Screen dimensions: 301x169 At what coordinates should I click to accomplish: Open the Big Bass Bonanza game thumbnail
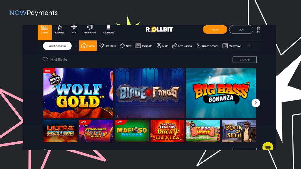pos(221,93)
